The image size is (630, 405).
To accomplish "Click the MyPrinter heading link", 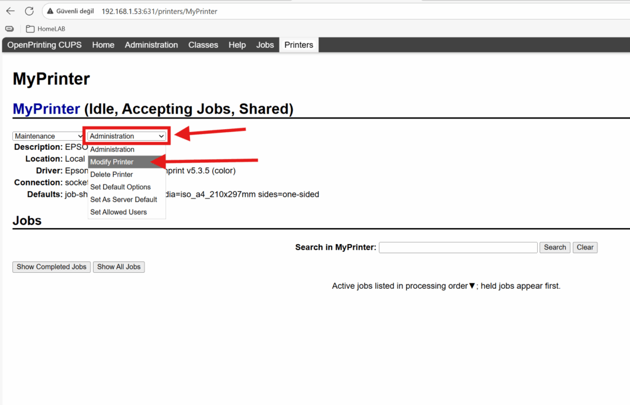I will tap(46, 109).
